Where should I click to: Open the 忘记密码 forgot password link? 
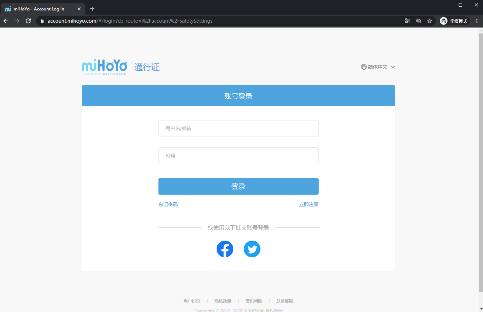tap(168, 204)
